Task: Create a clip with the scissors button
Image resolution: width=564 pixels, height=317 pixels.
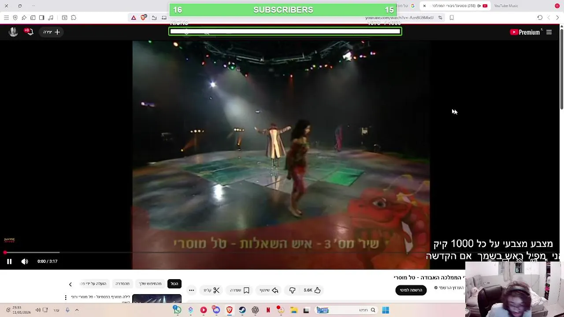Action: (x=211, y=290)
